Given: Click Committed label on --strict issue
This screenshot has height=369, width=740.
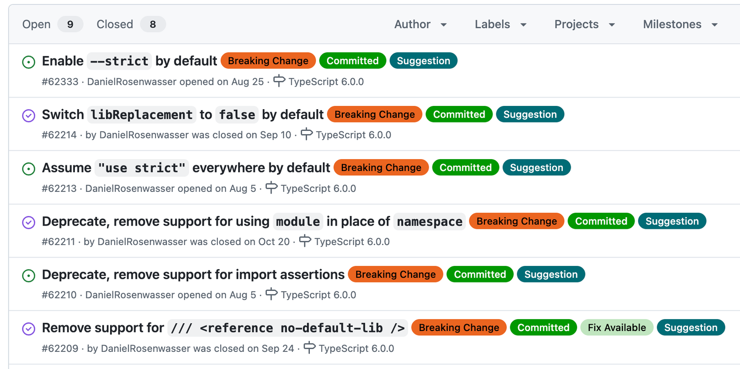Looking at the screenshot, I should tap(352, 61).
